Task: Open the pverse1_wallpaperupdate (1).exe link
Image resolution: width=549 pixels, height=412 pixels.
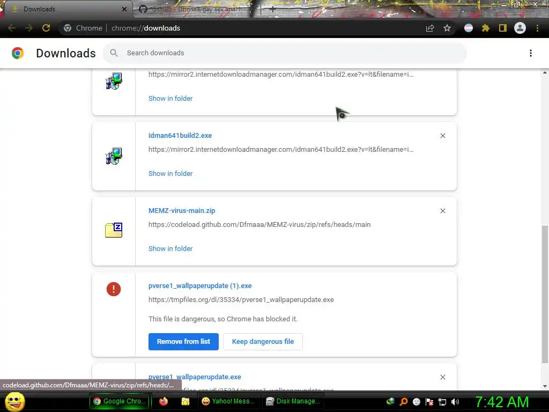Action: tap(200, 285)
